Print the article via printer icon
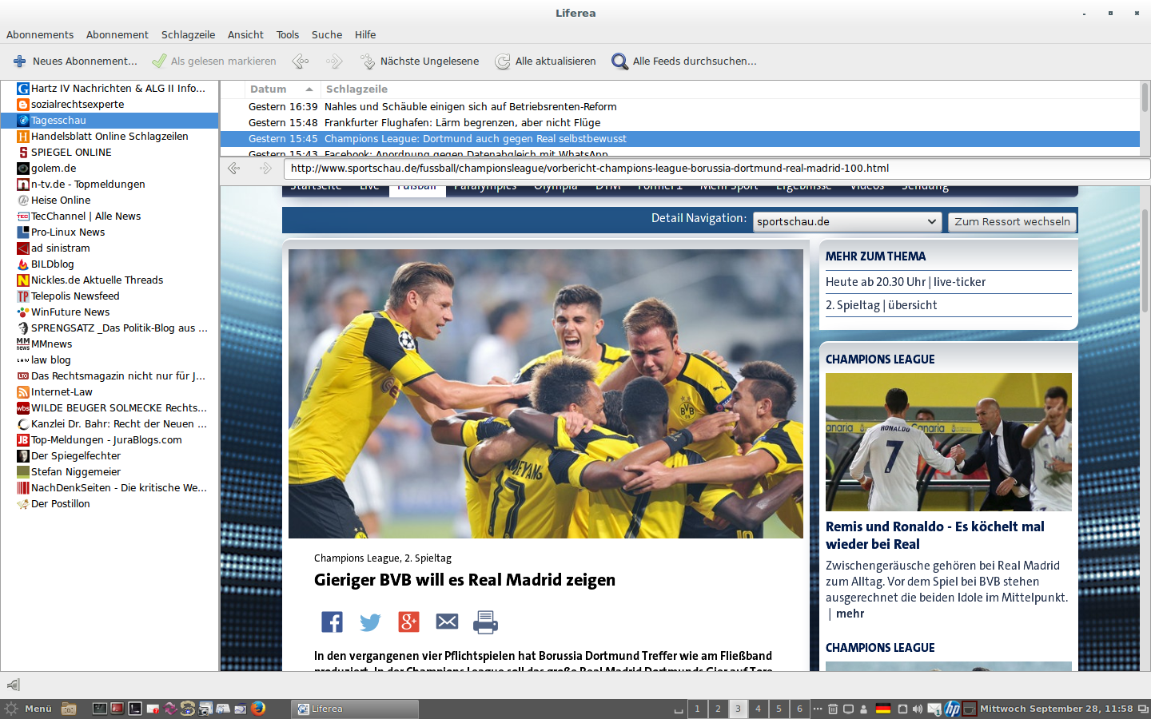 click(x=485, y=622)
